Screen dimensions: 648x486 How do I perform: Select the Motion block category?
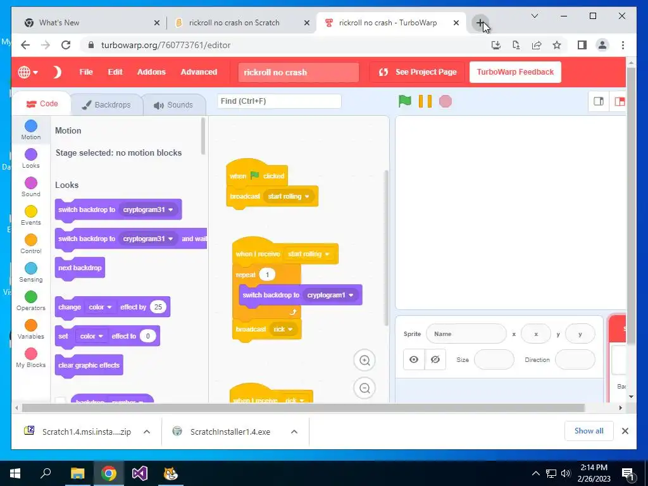click(31, 130)
